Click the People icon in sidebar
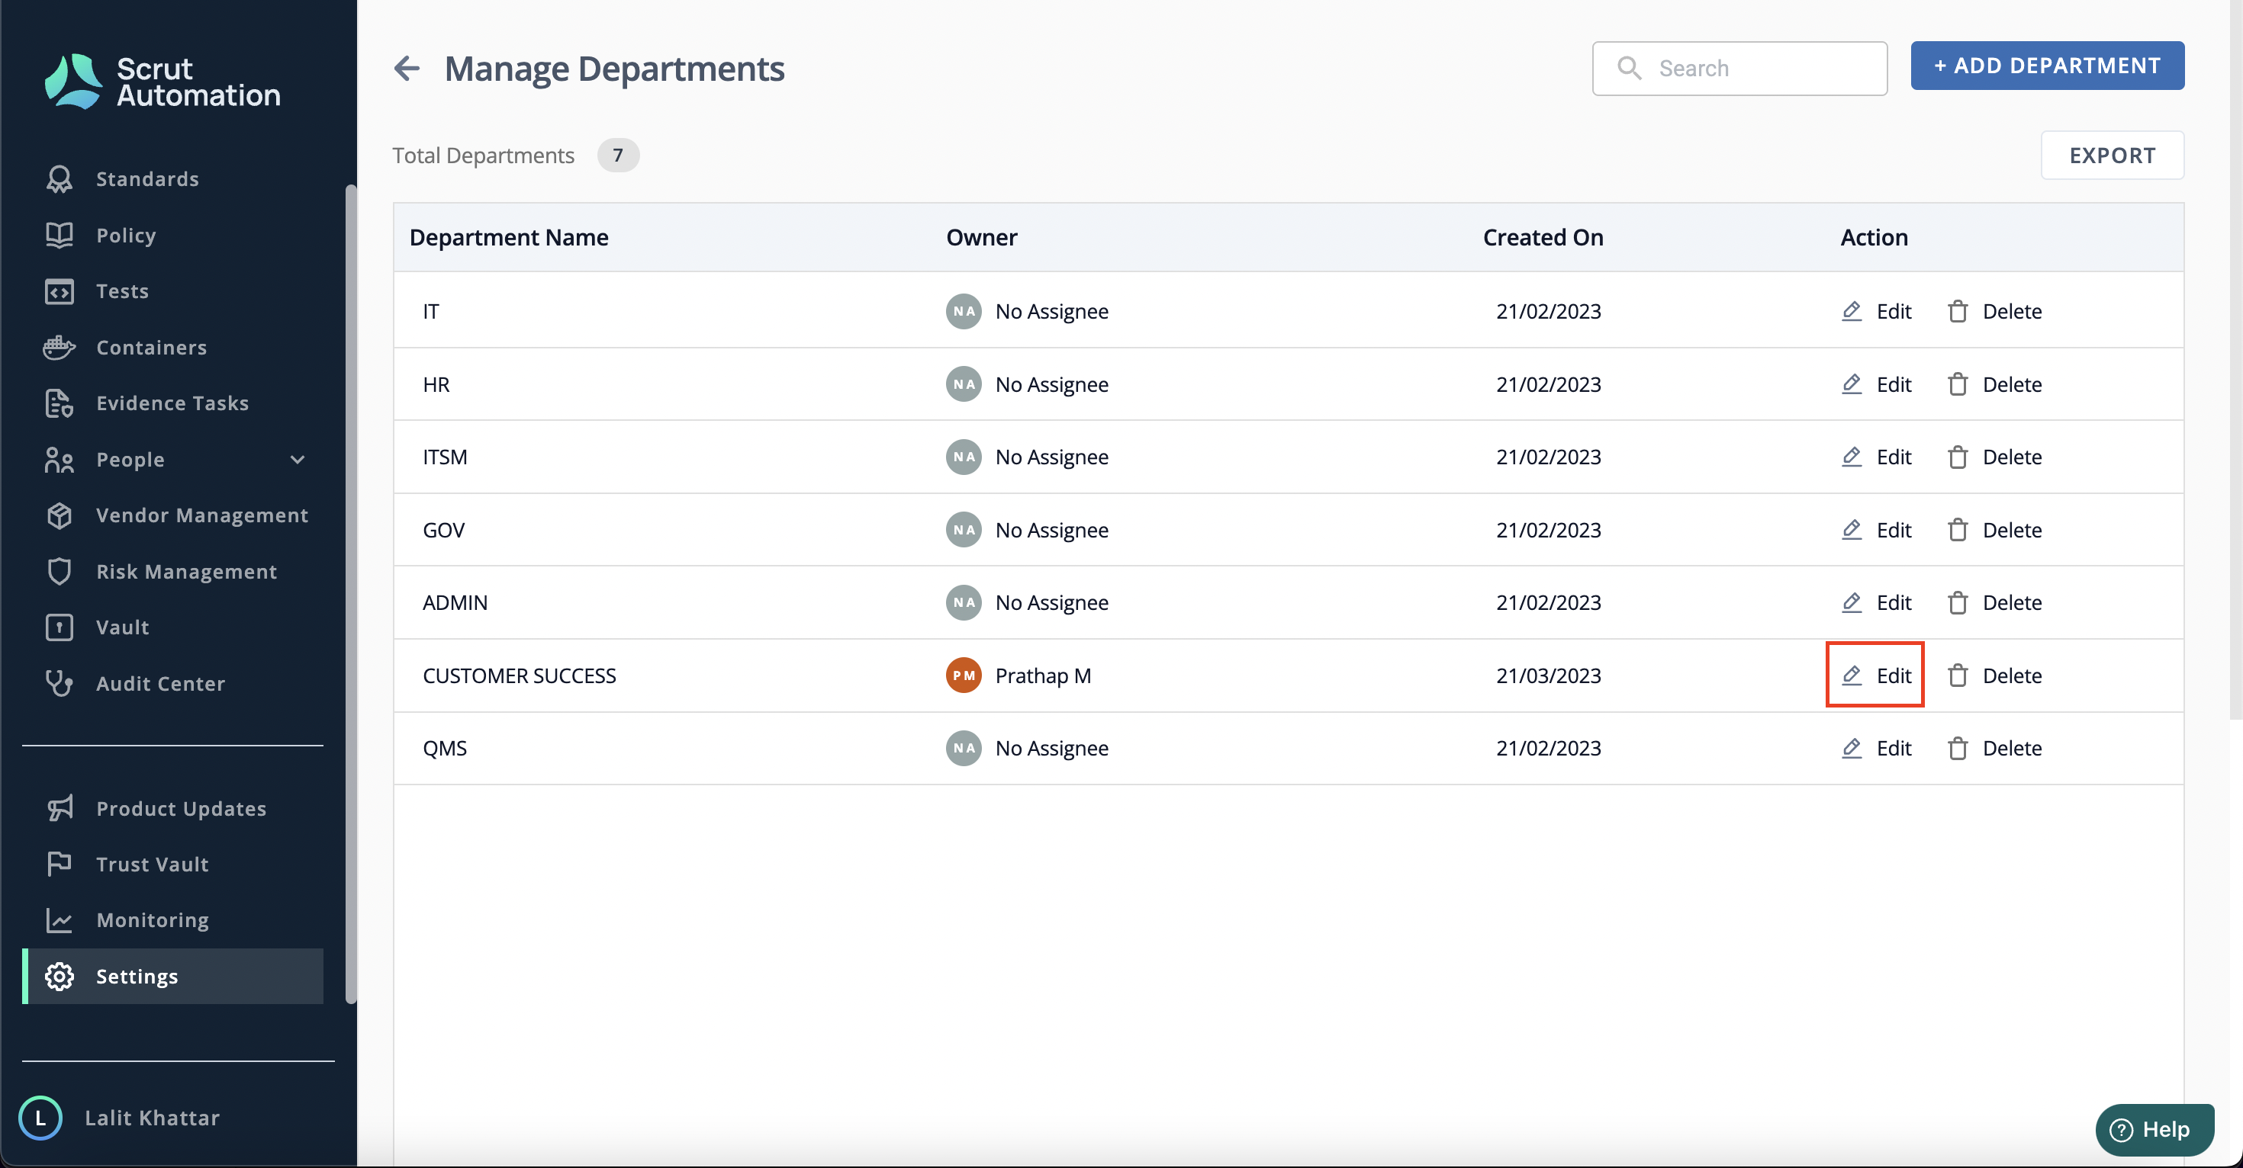This screenshot has height=1168, width=2243. tap(60, 460)
